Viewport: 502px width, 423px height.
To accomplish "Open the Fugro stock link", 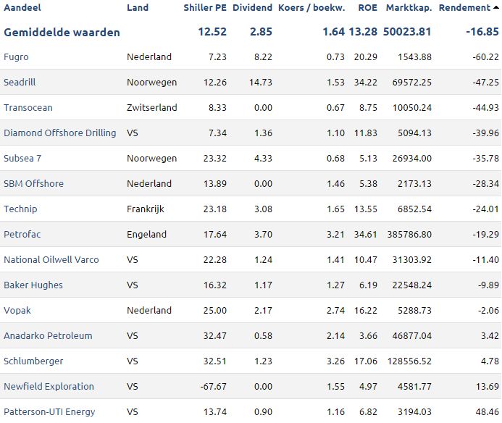I will [x=16, y=57].
